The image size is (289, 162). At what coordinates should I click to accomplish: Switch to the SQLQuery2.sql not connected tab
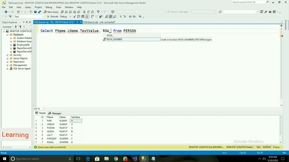click(x=99, y=22)
